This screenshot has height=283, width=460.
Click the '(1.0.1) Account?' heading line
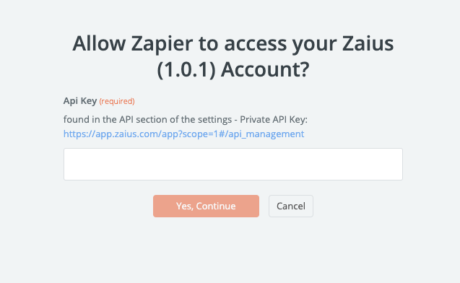click(233, 70)
